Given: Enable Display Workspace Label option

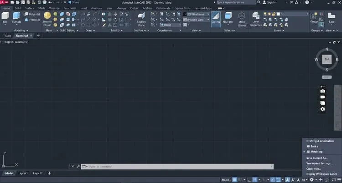Looking at the screenshot, I should [321, 174].
